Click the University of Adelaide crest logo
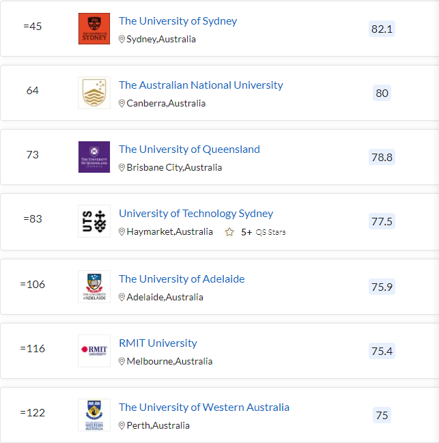This screenshot has width=439, height=443. [x=94, y=287]
